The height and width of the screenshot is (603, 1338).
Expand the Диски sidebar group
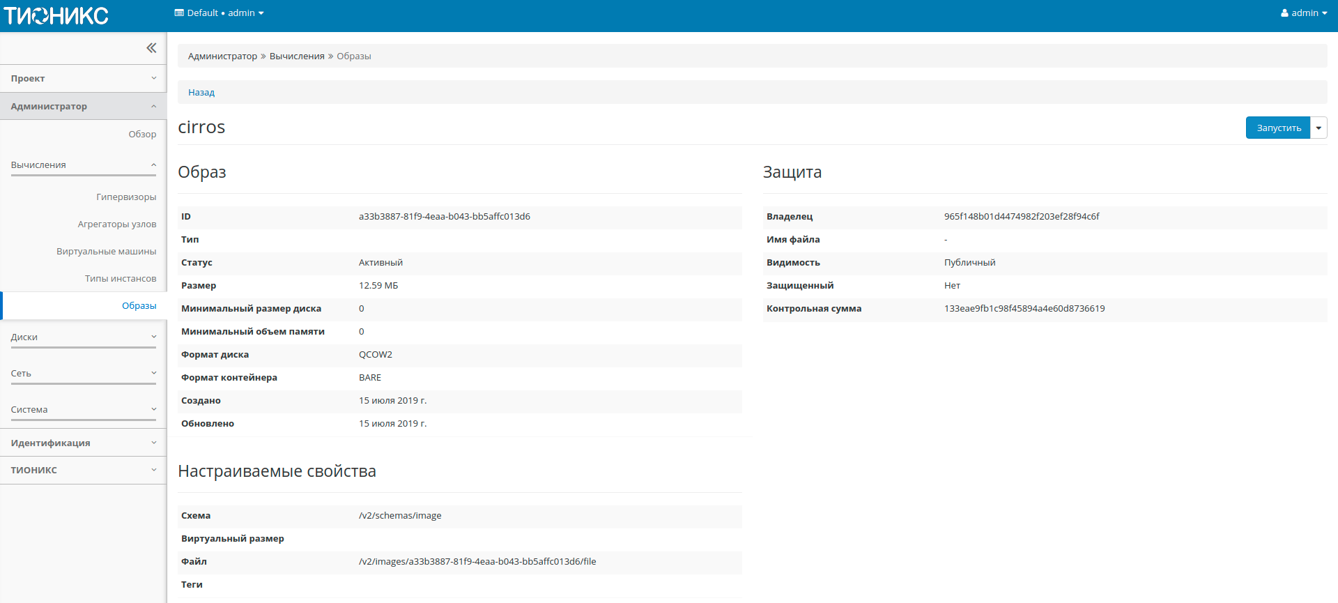83,337
